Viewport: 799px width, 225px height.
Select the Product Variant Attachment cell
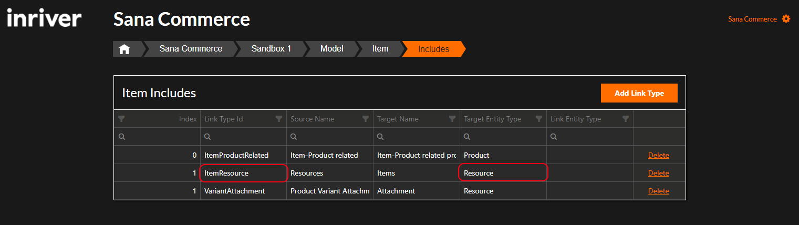pos(330,191)
